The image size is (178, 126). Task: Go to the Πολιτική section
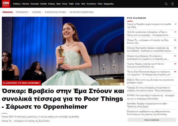click(25, 4)
